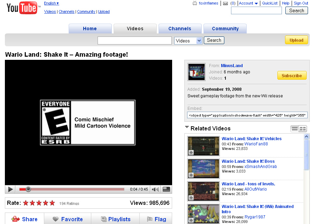Open the Account dropdown menu
Viewport: 315px width, 224px height.
coord(248,3)
